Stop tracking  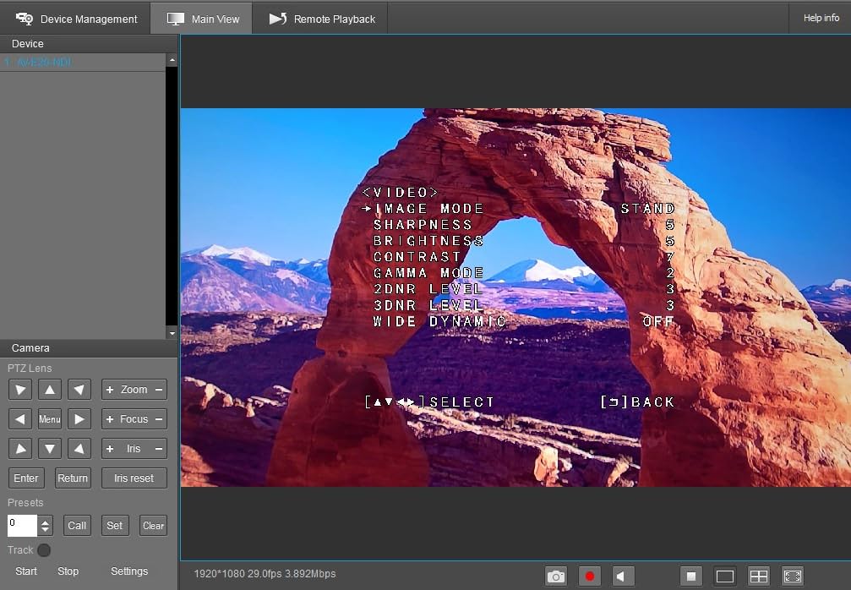click(x=68, y=571)
